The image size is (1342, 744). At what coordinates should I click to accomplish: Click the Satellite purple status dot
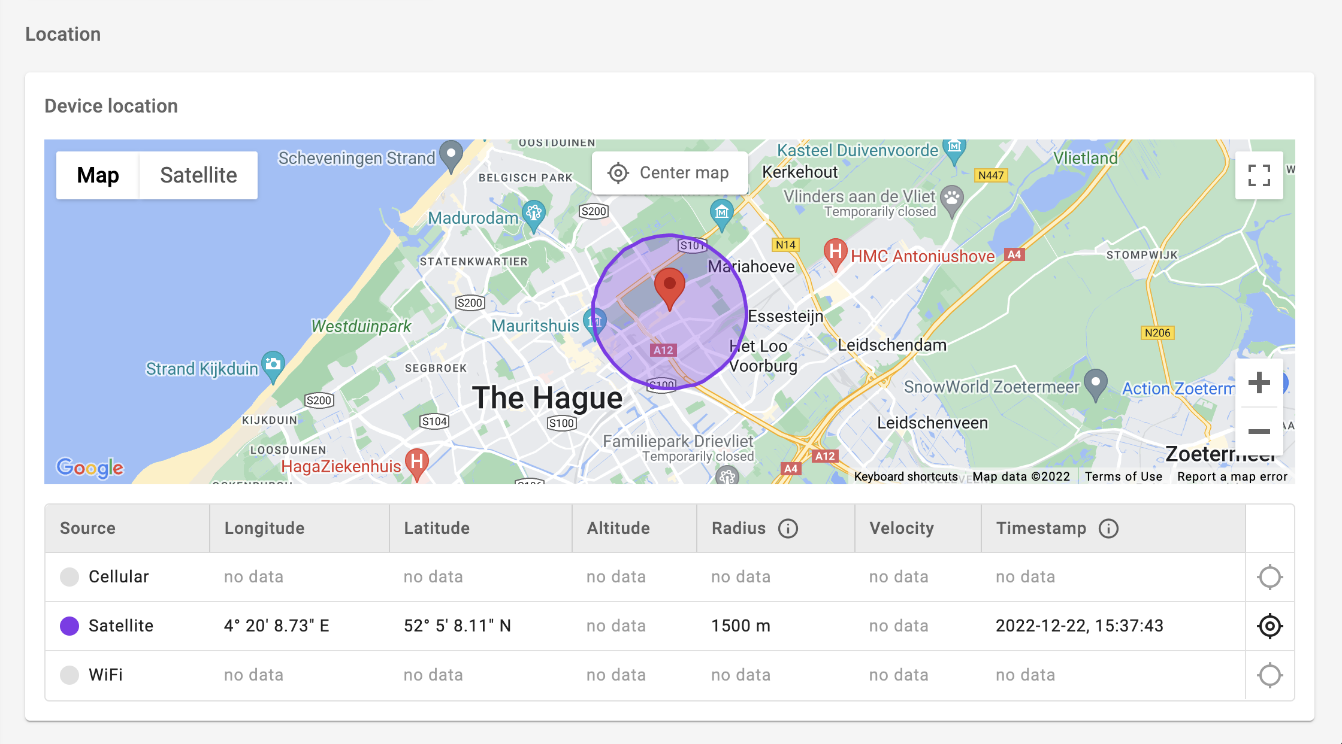pos(69,626)
